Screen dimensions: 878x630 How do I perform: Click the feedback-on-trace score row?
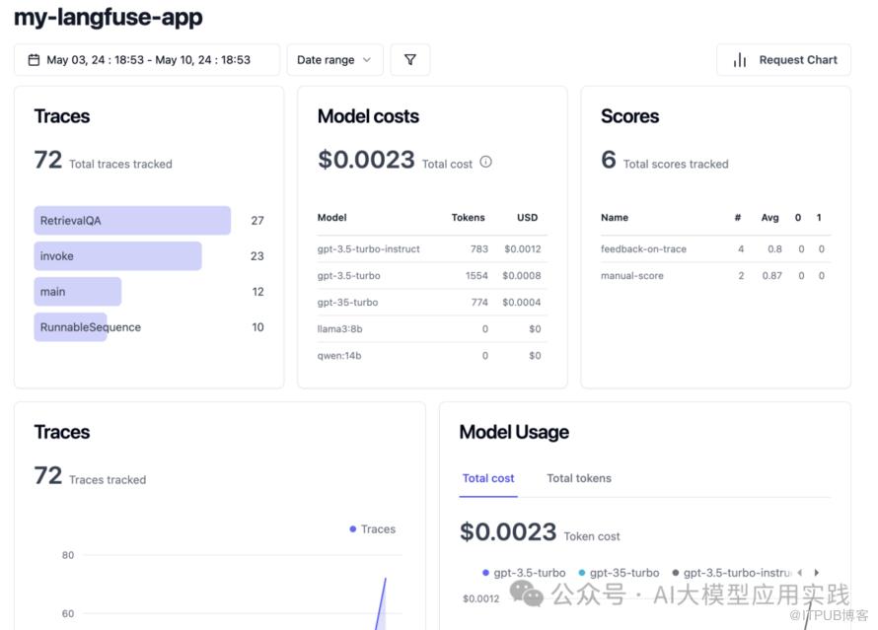[x=714, y=249]
